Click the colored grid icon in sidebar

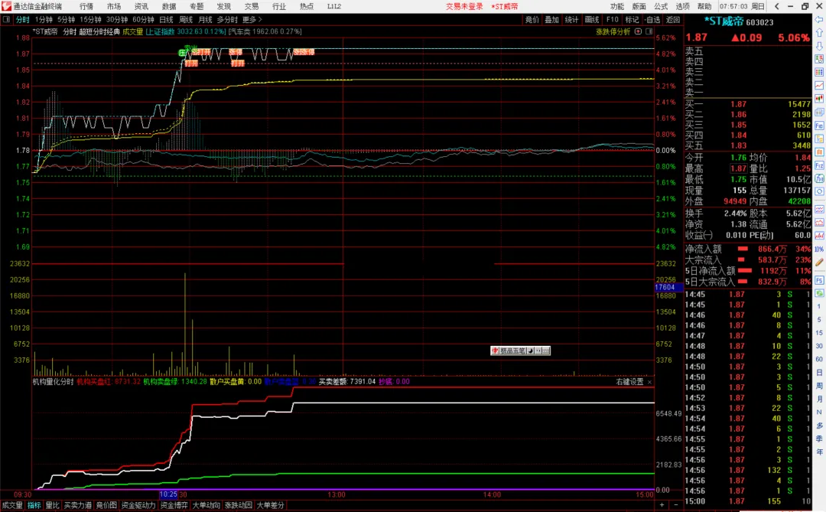(x=819, y=72)
